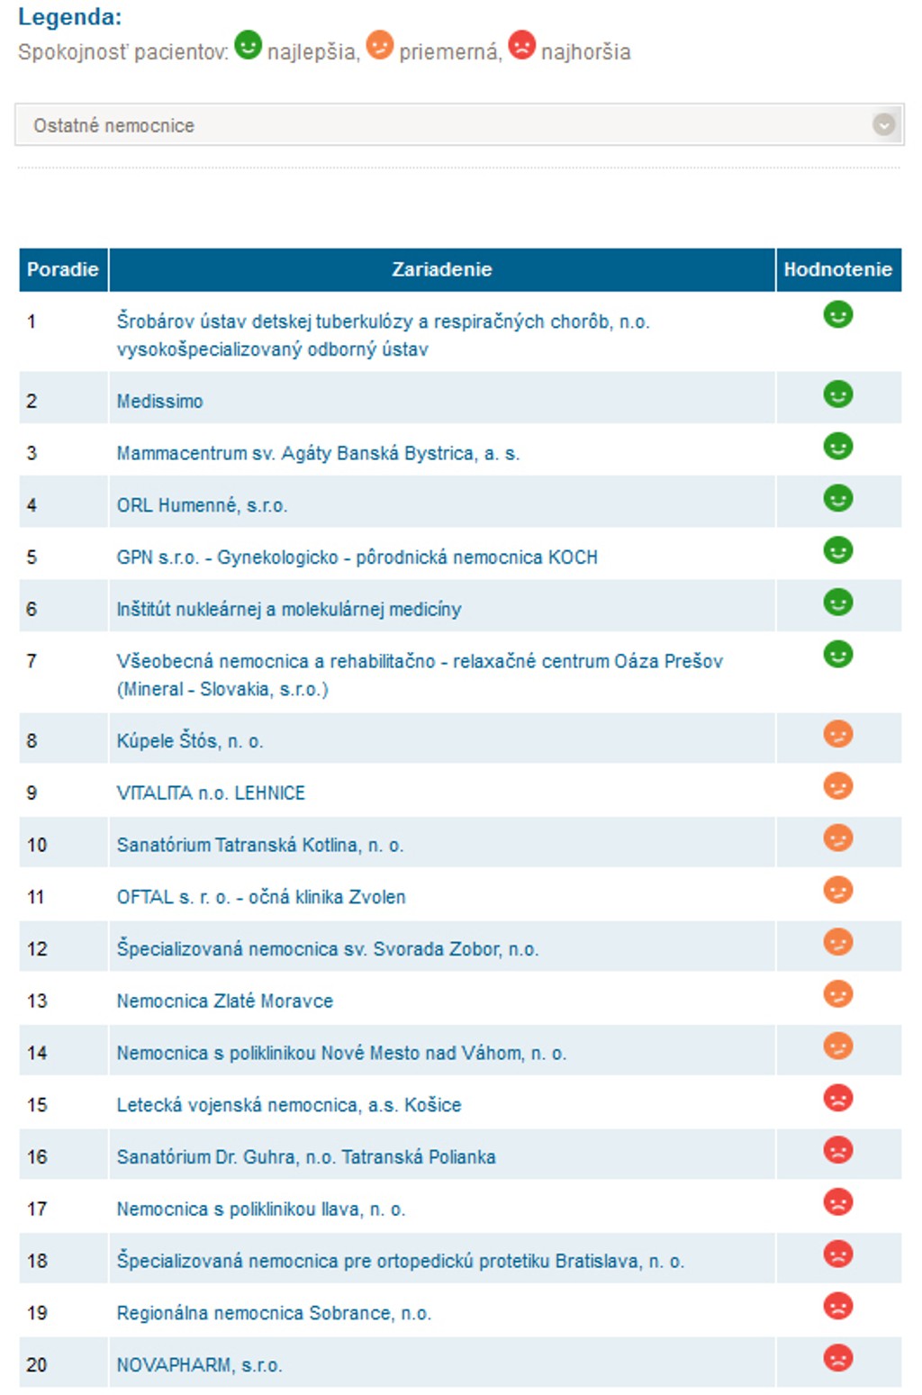Click the Hodnotenie column header
The height and width of the screenshot is (1395, 922).
click(x=837, y=269)
